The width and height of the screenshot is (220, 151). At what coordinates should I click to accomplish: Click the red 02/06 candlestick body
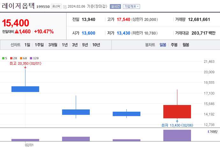tap(177, 112)
